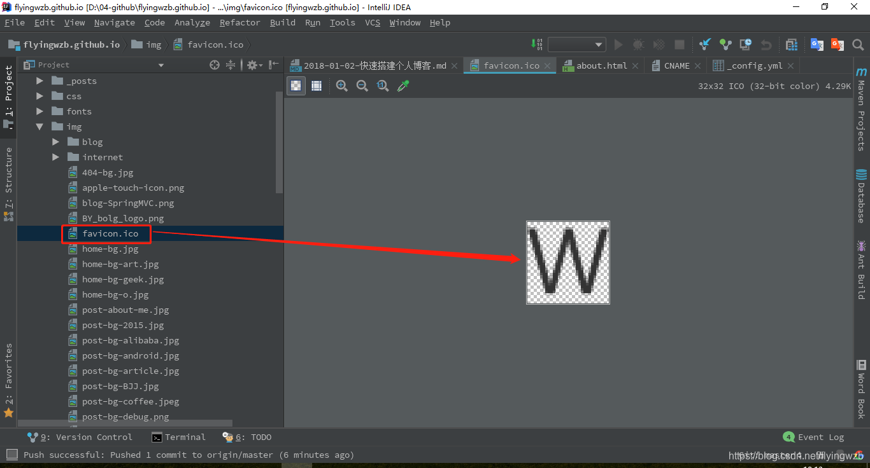Toggle the Project tool window tab
The image size is (870, 468).
pos(8,97)
